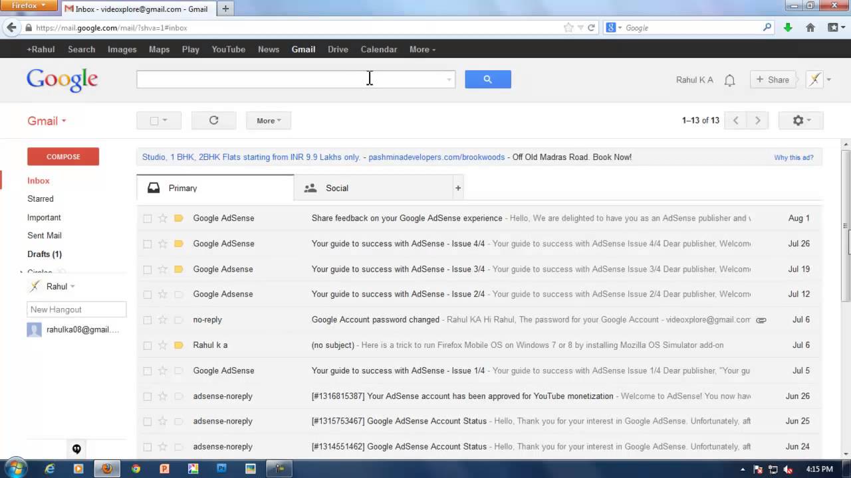Open Firefox downloads green arrow
This screenshot has height=478, width=851.
[x=788, y=28]
